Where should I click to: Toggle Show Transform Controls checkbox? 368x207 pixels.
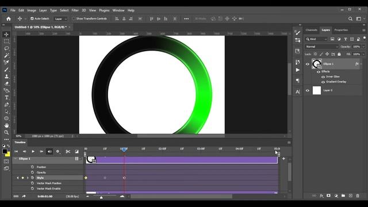(x=74, y=18)
